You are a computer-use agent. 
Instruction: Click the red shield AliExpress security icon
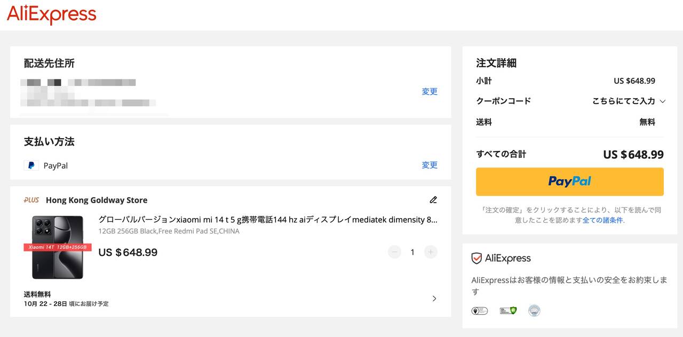pyautogui.click(x=476, y=259)
